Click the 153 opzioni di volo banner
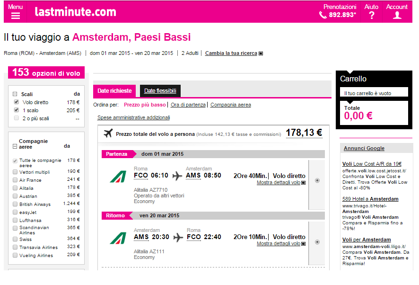The width and height of the screenshot is (419, 285). click(x=46, y=72)
